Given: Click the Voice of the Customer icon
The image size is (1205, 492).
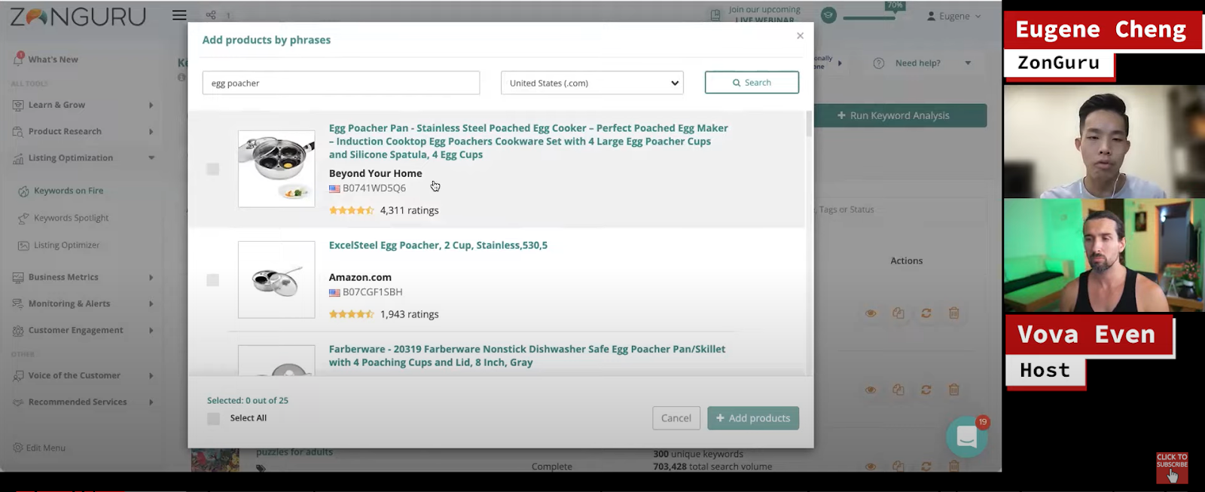Looking at the screenshot, I should click(18, 375).
